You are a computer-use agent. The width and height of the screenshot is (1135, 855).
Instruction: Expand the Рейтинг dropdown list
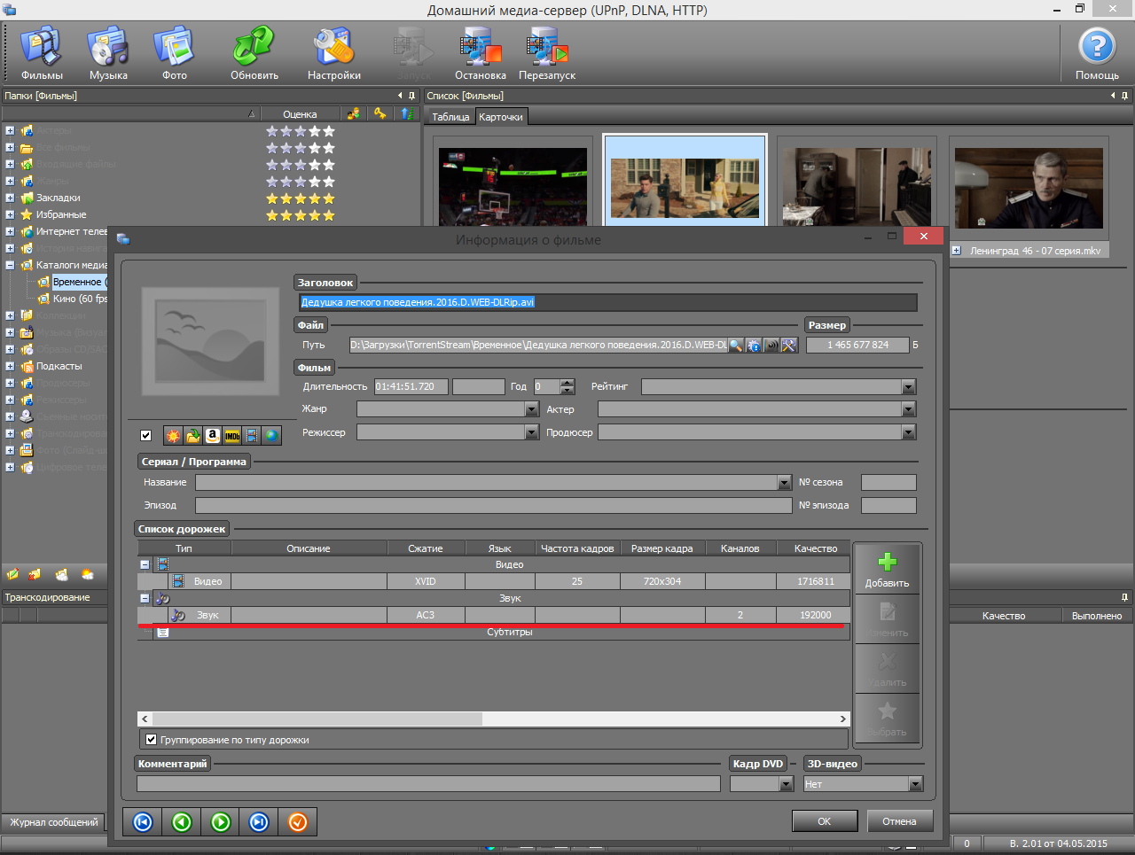pyautogui.click(x=908, y=387)
